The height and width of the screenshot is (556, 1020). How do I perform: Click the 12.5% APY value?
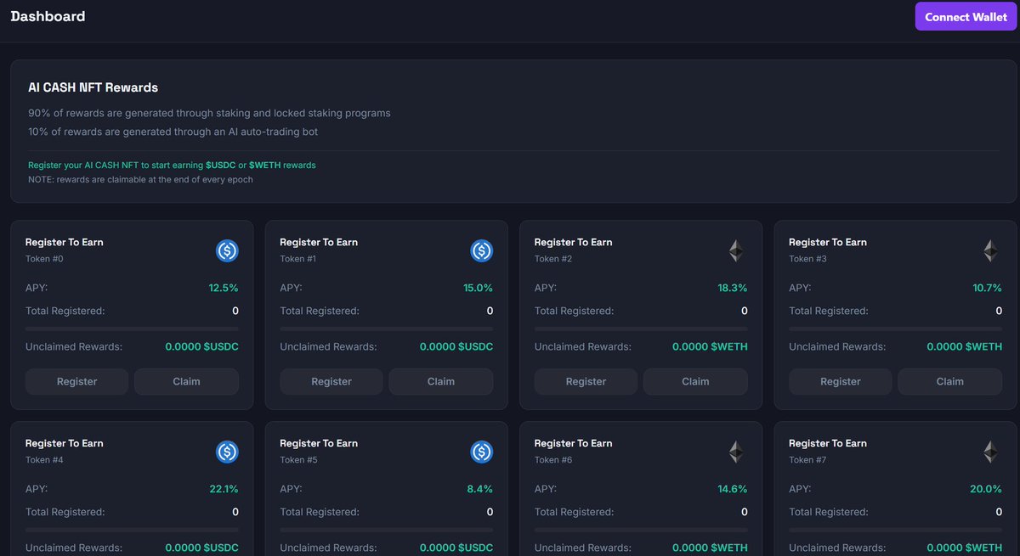(224, 288)
